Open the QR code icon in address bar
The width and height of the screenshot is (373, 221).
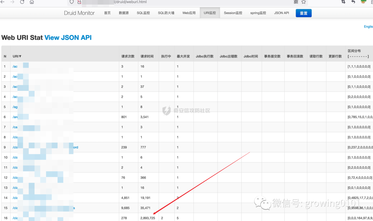coord(296,2)
